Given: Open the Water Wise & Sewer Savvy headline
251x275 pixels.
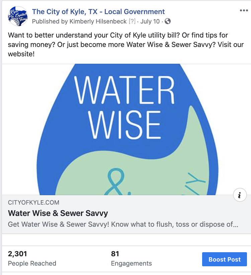Looking at the screenshot, I should [58, 213].
